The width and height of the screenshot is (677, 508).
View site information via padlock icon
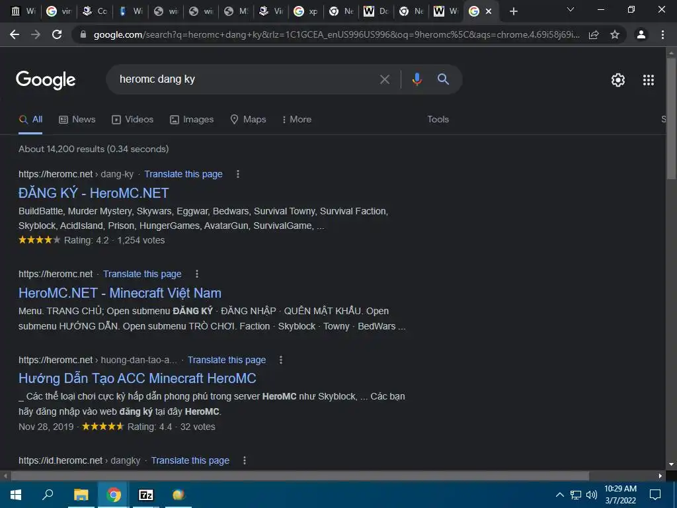(x=83, y=34)
